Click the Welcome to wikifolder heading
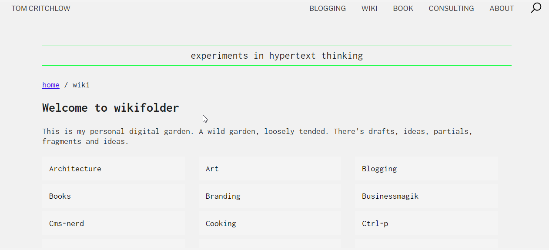The width and height of the screenshot is (549, 250). pyautogui.click(x=110, y=108)
